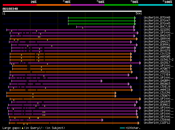Open hit UniRef100_B7G047
The image size is (175, 130).
tap(157, 21)
